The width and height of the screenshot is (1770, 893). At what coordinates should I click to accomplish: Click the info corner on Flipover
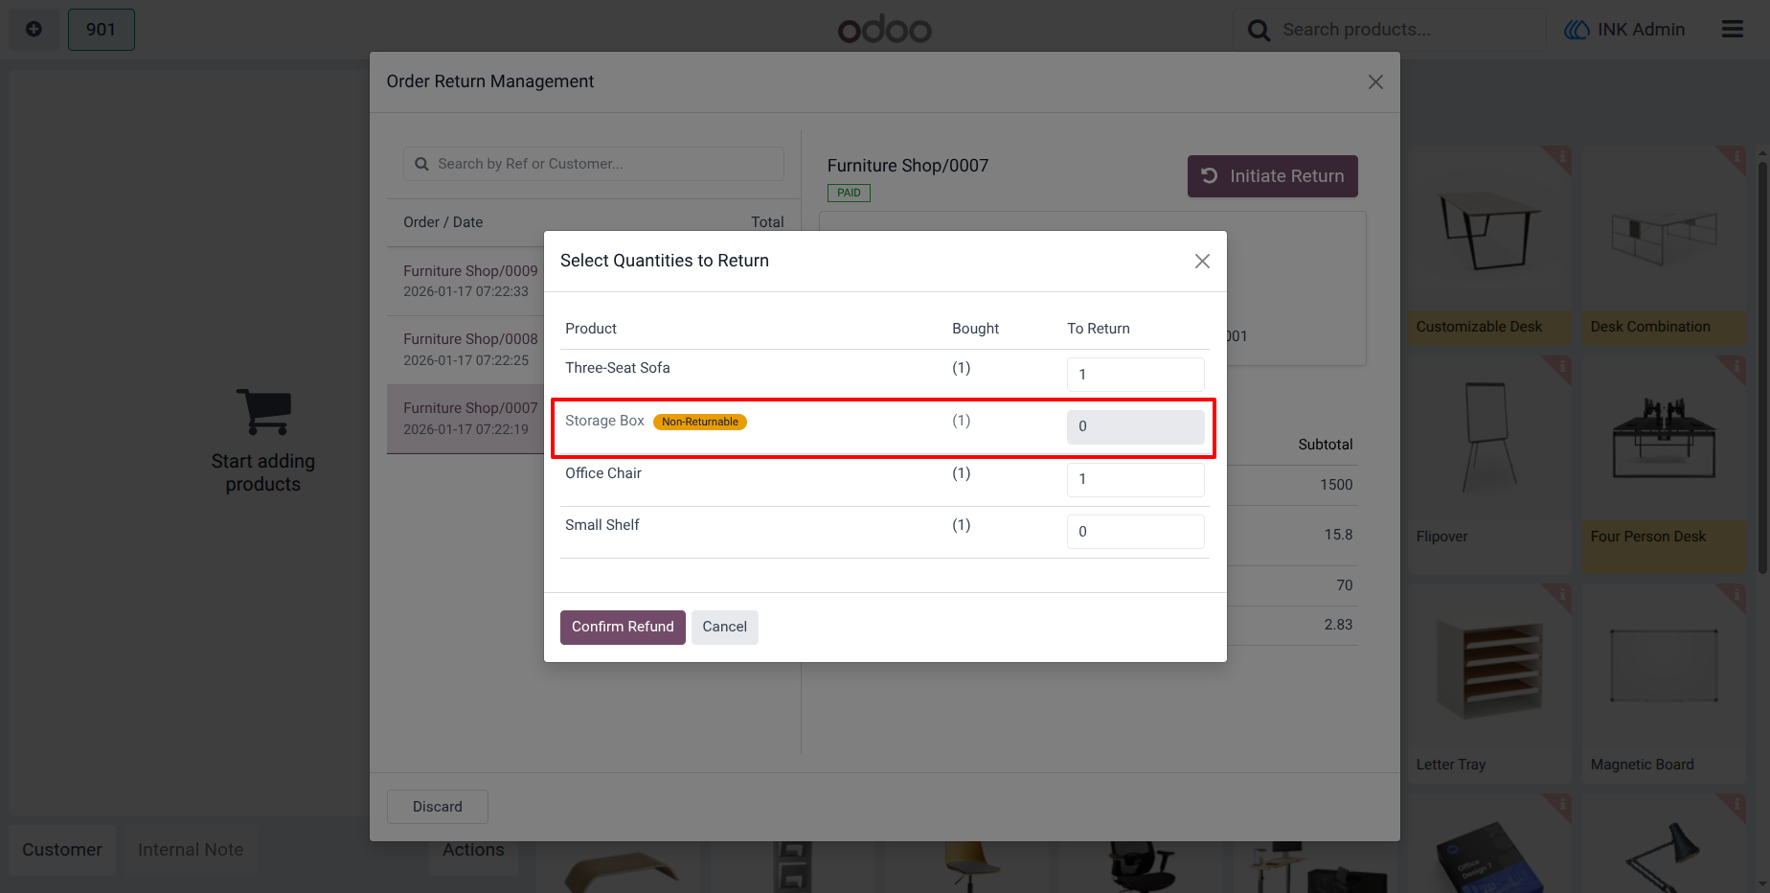coord(1560,367)
